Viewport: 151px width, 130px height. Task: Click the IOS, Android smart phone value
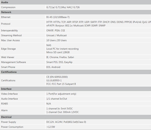click(x=54, y=67)
